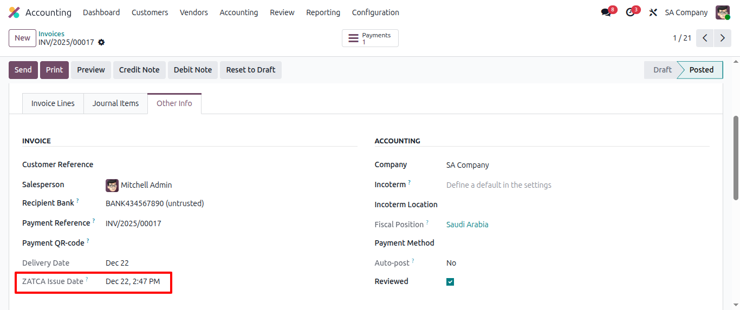This screenshot has width=740, height=310.
Task: Expand the Configuration menu
Action: point(375,12)
